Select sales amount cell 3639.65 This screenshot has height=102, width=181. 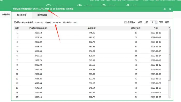coord(38,51)
